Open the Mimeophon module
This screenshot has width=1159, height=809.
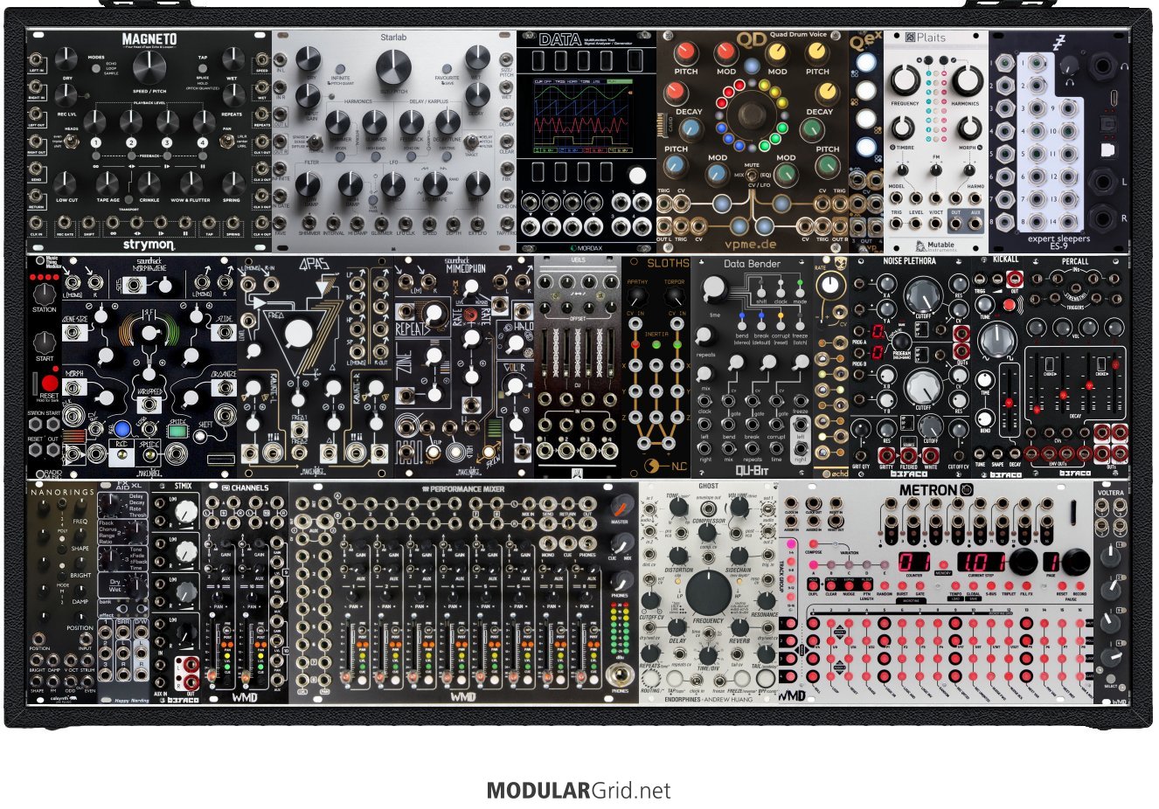click(x=464, y=367)
